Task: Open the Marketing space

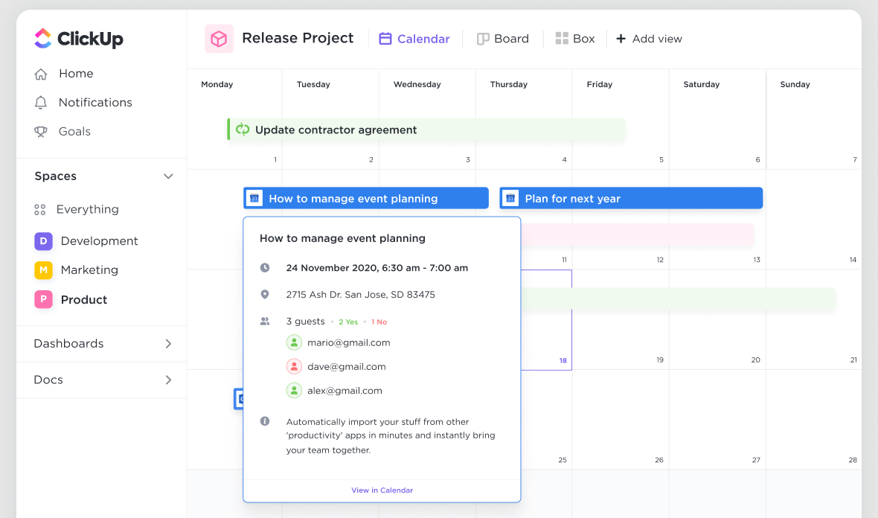Action: pyautogui.click(x=89, y=270)
